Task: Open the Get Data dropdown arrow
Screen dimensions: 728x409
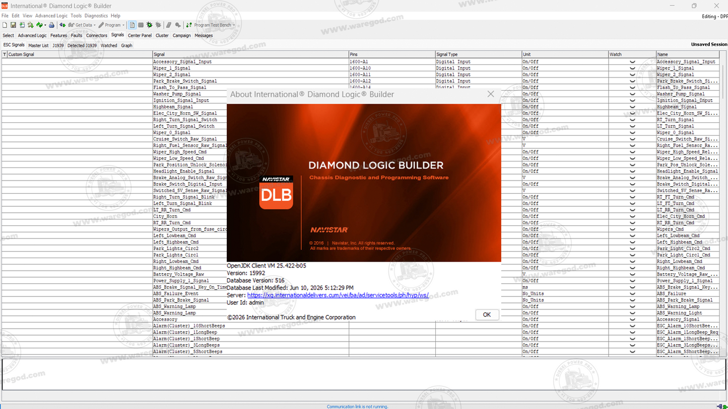Action: (x=94, y=25)
